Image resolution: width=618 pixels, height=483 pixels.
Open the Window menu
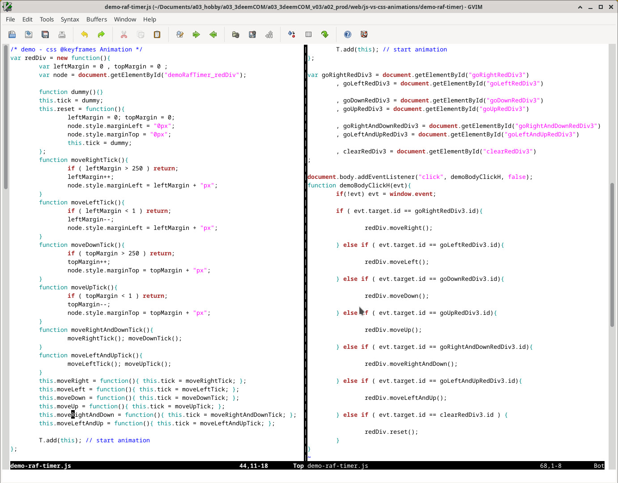point(125,19)
